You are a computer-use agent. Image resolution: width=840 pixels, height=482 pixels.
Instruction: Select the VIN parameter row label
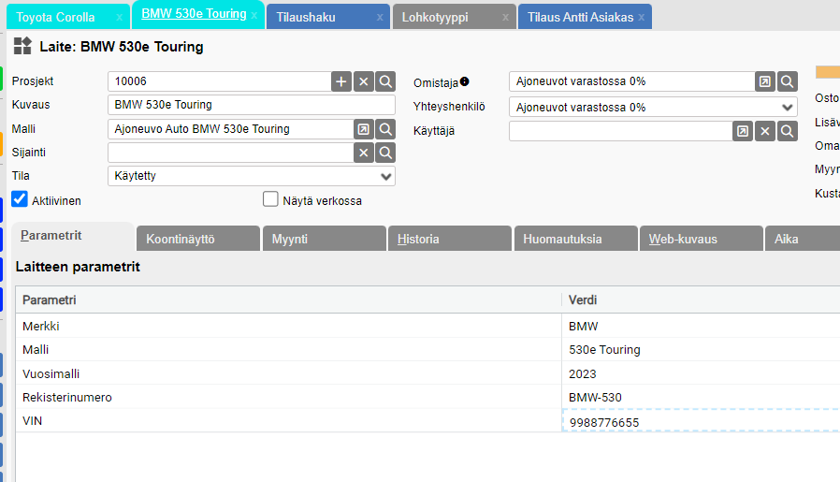tap(32, 421)
